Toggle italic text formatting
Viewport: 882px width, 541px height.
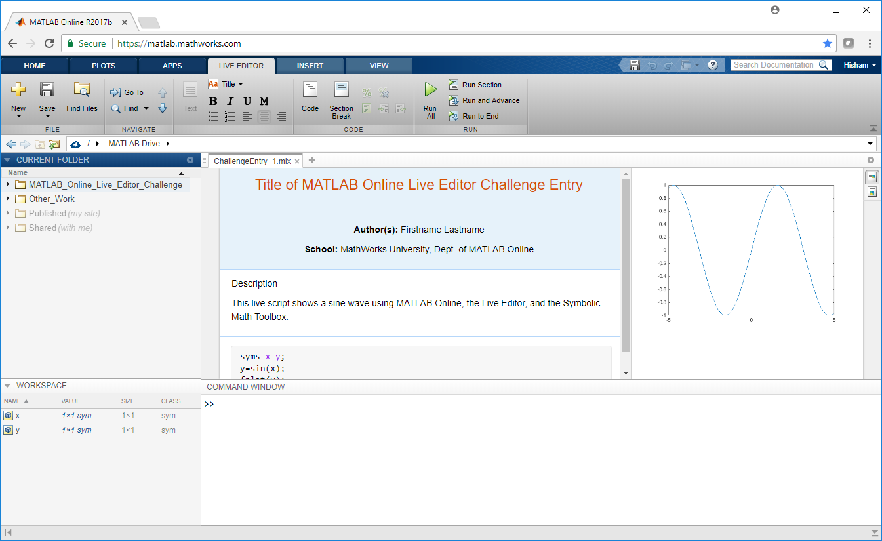point(230,101)
